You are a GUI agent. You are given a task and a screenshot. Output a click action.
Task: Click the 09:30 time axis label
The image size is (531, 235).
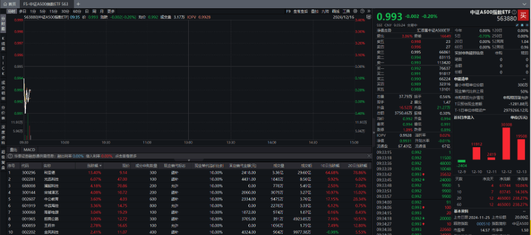(24, 143)
